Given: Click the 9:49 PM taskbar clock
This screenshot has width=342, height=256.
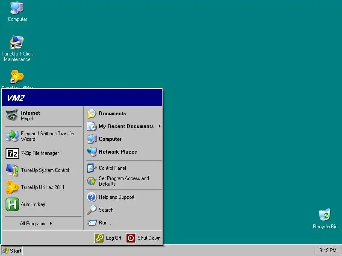Looking at the screenshot, I should 328,250.
